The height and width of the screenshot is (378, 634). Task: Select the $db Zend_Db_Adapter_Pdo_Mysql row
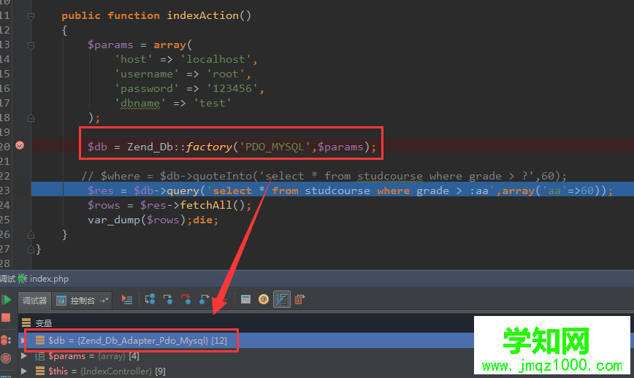tap(247, 341)
